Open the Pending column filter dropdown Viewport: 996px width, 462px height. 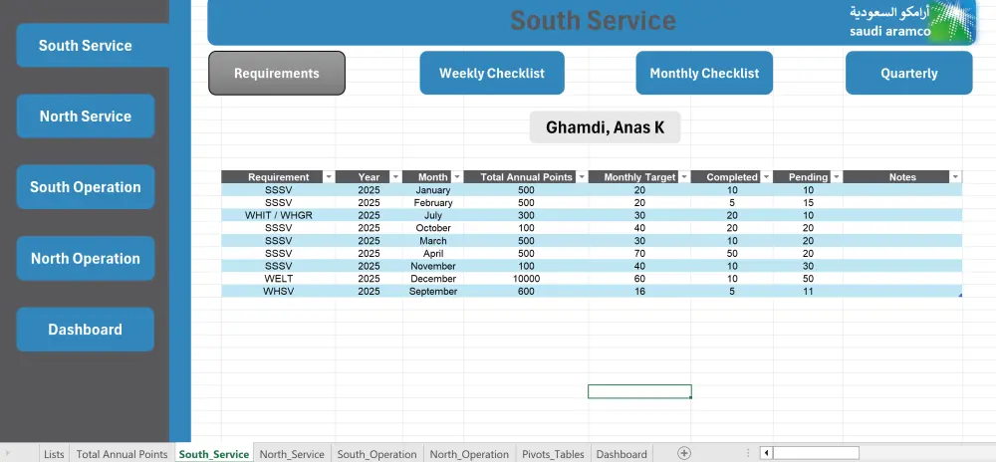pyautogui.click(x=836, y=177)
